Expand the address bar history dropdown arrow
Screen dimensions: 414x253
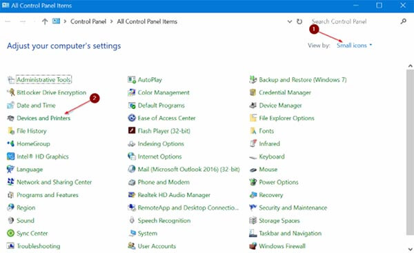[290, 21]
